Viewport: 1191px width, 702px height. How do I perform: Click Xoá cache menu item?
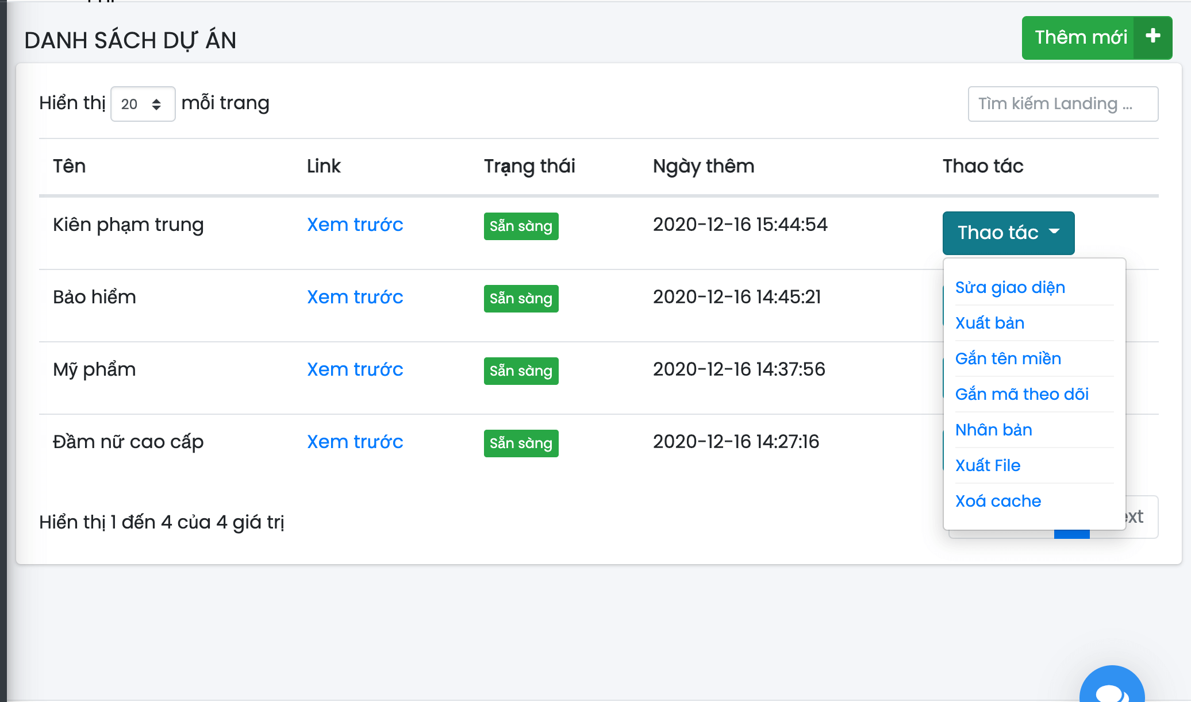click(998, 501)
